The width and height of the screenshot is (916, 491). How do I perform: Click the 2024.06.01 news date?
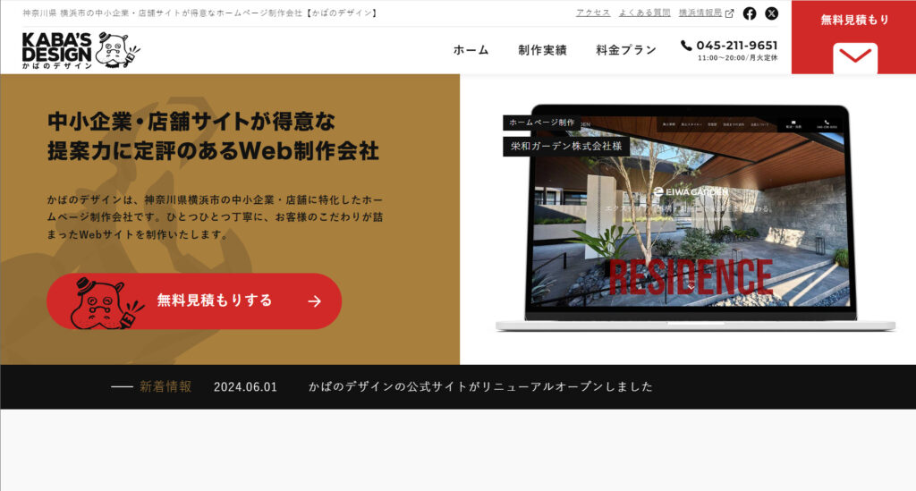point(245,387)
